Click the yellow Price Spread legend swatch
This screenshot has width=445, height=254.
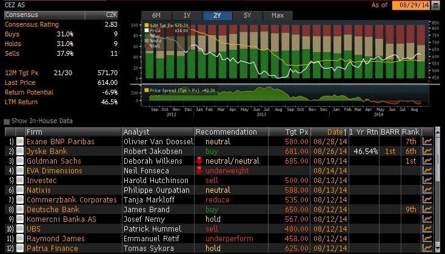pyautogui.click(x=147, y=90)
